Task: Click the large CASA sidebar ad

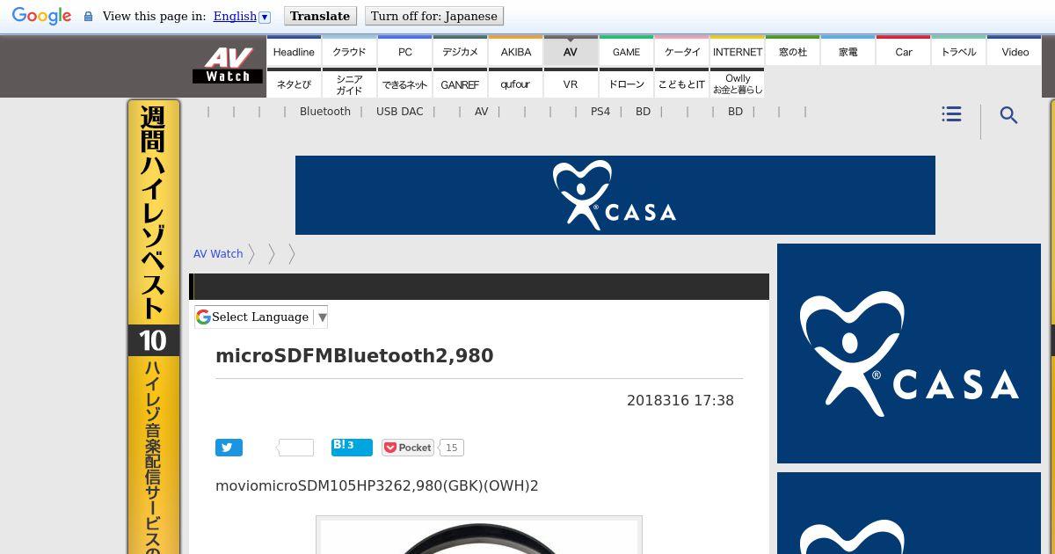Action: tap(909, 354)
